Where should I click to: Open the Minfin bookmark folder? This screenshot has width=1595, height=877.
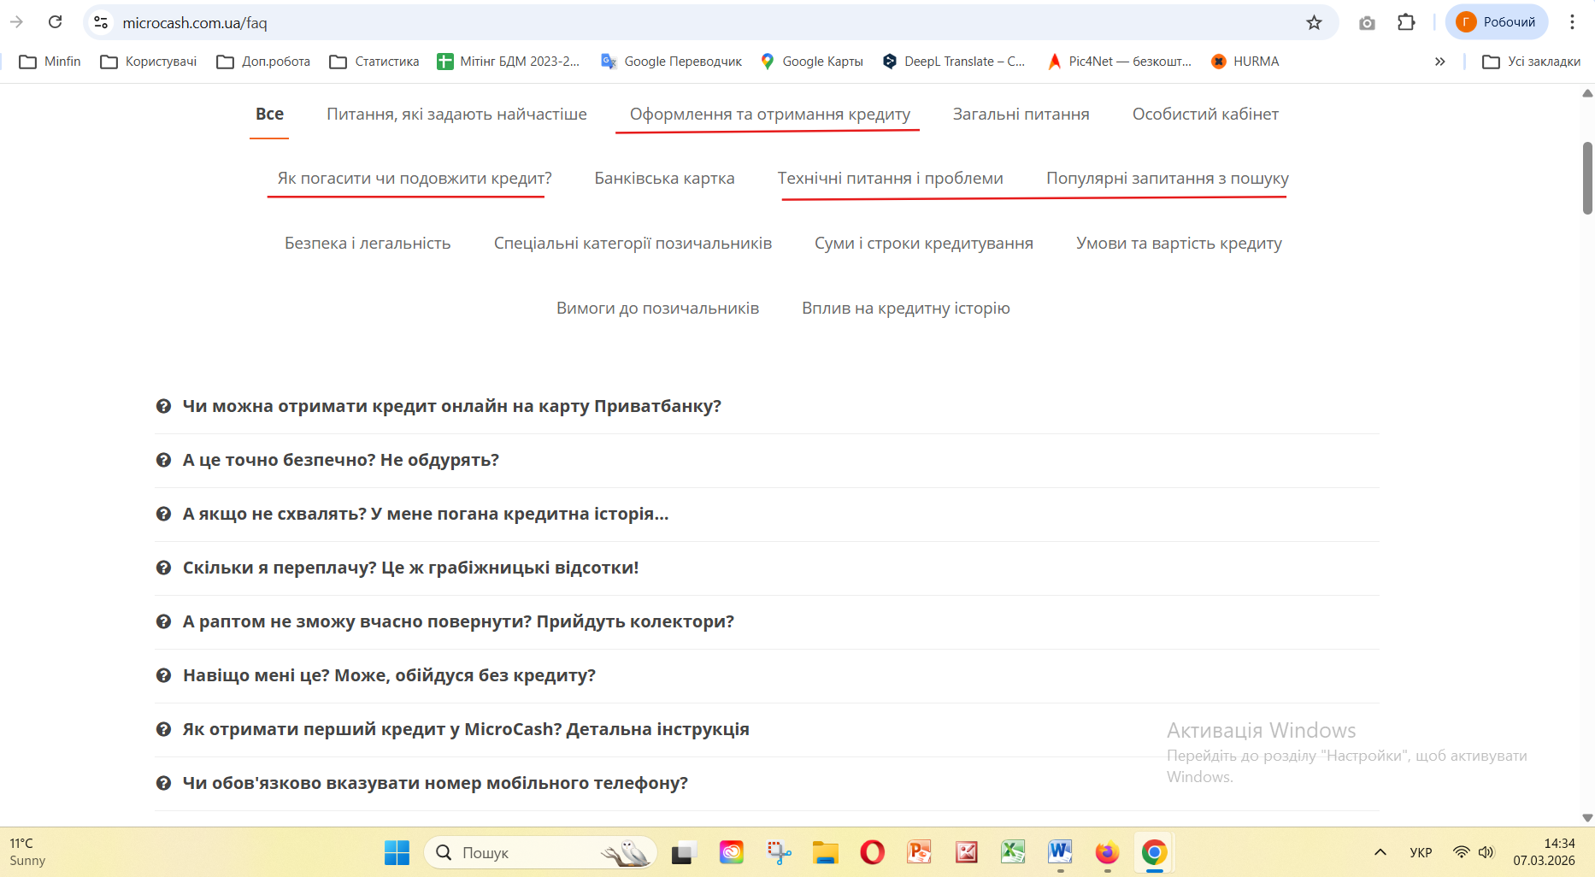50,62
